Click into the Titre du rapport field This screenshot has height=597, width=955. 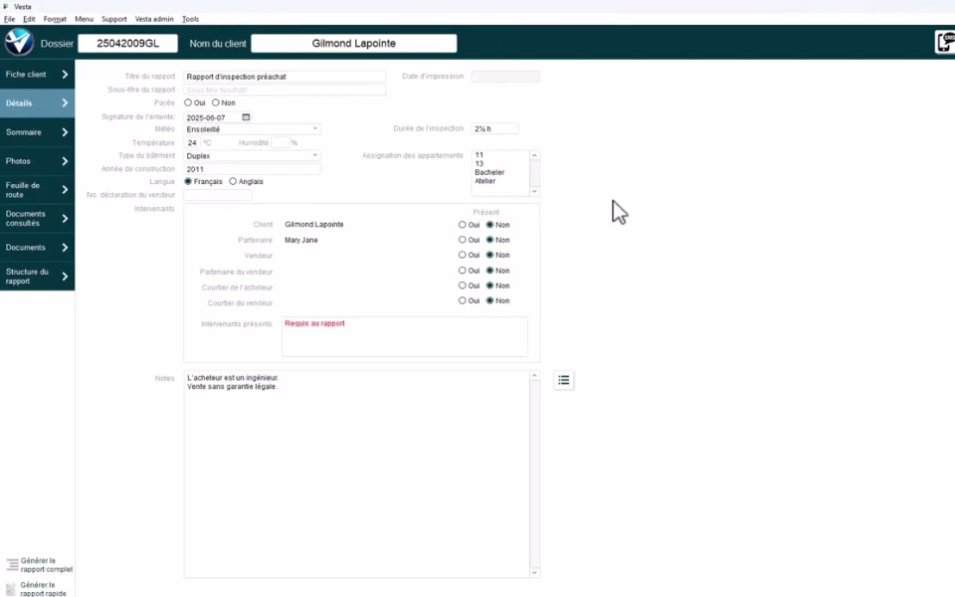pyautogui.click(x=285, y=77)
